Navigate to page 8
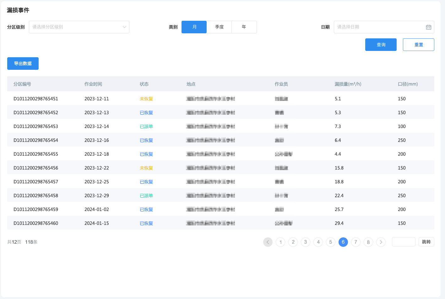 click(x=368, y=242)
